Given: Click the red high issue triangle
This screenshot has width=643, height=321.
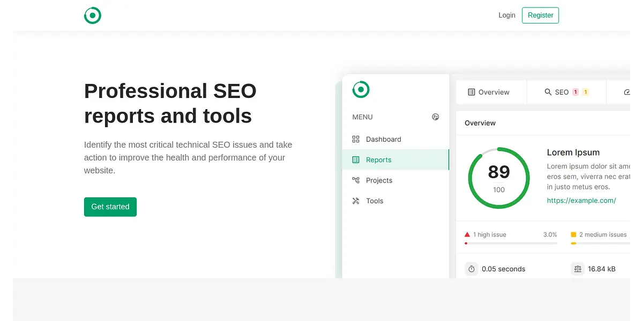Looking at the screenshot, I should [x=467, y=234].
